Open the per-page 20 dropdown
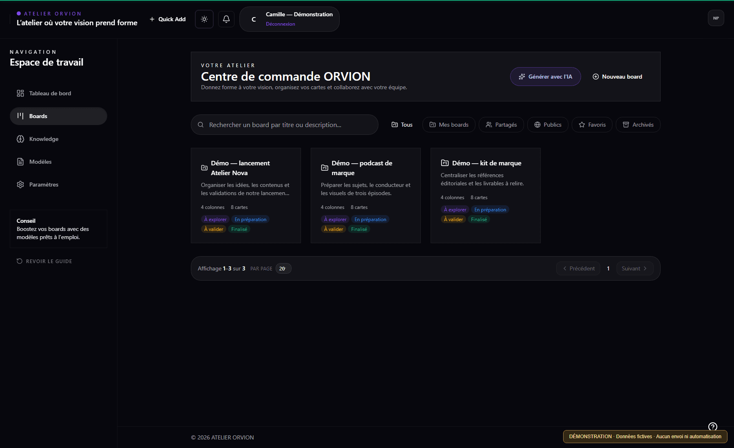This screenshot has height=448, width=734. 283,268
